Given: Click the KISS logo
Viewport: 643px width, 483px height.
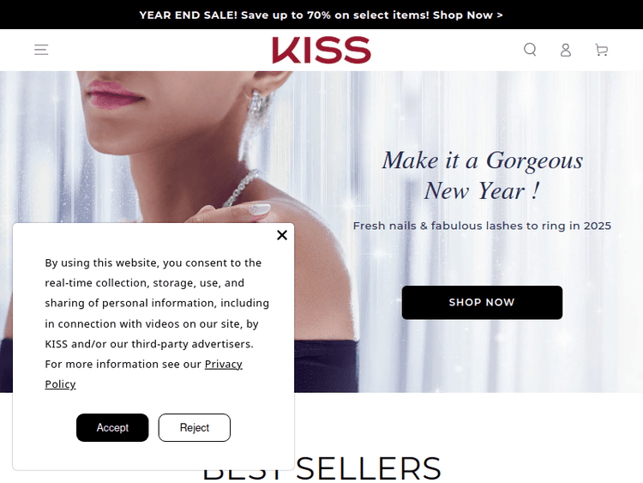Looking at the screenshot, I should [x=321, y=50].
